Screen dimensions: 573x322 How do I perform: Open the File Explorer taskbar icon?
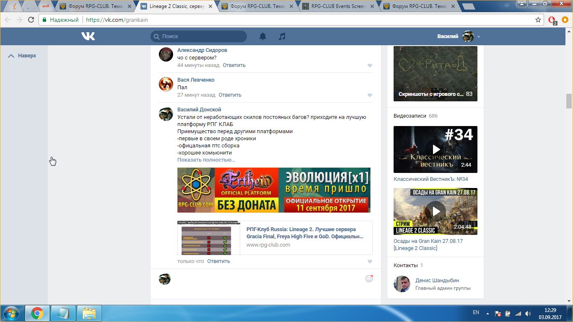point(89,313)
